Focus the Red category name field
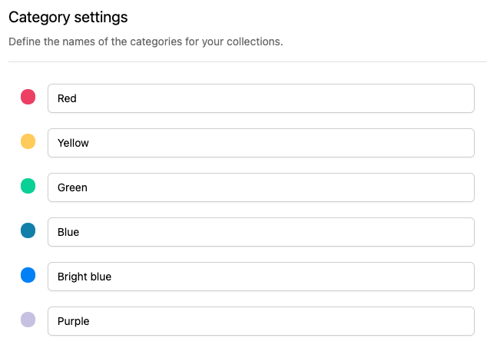 coord(260,98)
